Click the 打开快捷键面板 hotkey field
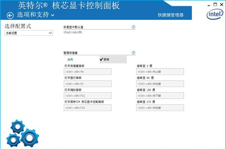Image resolution: width=226 pixels, height=149 pixels. 88,72
